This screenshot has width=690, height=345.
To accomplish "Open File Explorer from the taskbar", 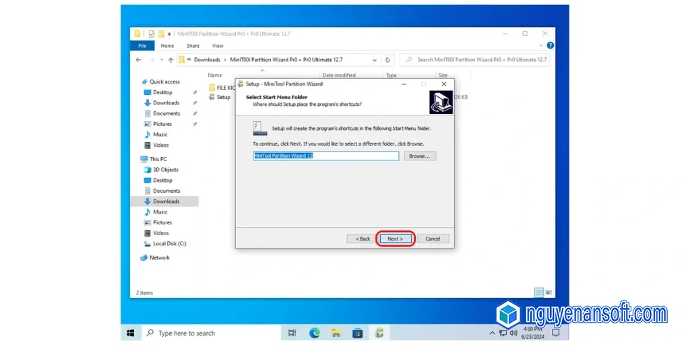I will pyautogui.click(x=336, y=333).
